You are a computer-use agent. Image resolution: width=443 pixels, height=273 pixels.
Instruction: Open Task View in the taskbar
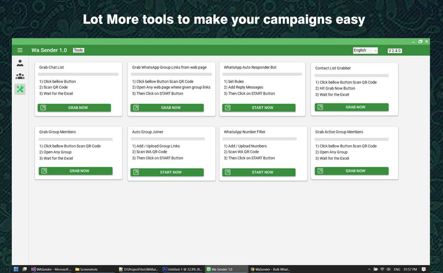coord(24,269)
